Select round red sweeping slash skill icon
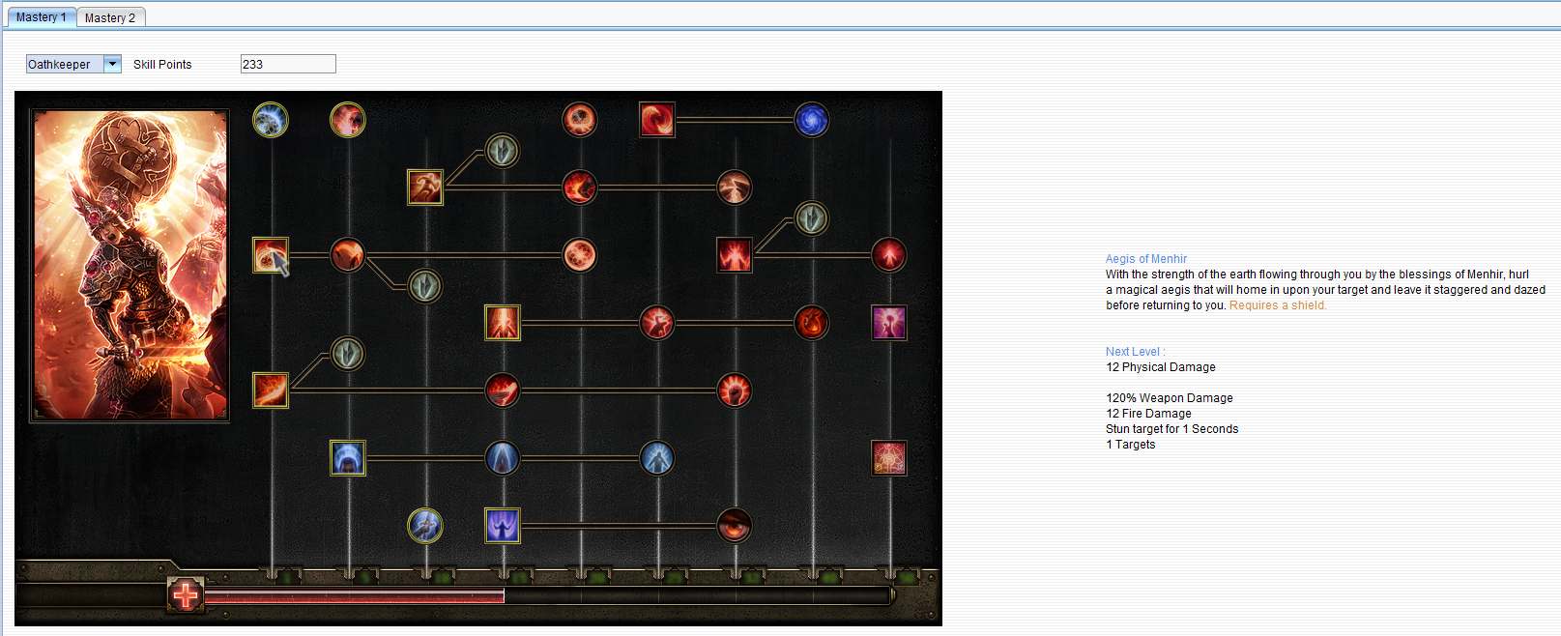The width and height of the screenshot is (1561, 636). tap(503, 390)
